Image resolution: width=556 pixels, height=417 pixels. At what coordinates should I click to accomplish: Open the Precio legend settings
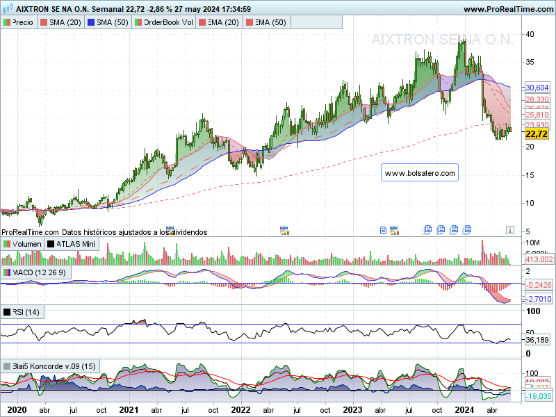[x=19, y=22]
